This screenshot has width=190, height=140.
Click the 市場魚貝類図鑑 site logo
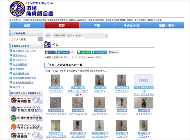tap(32, 9)
